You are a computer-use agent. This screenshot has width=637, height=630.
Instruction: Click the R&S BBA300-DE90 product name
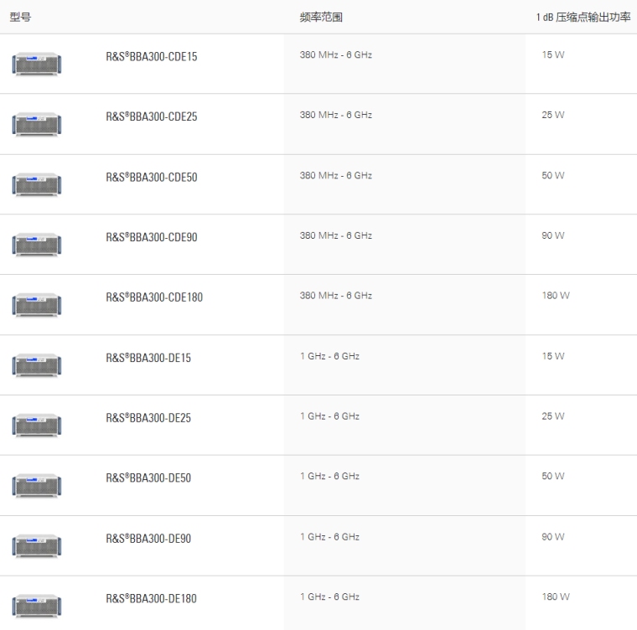tap(148, 539)
